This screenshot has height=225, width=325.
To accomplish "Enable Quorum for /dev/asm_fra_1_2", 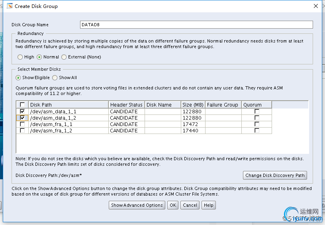I will tap(257, 131).
